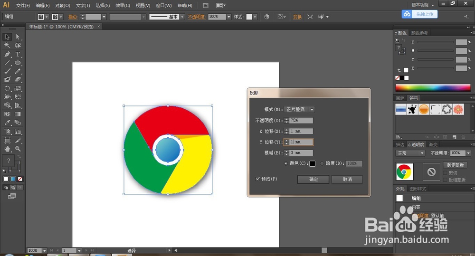Screen dimensions: 475x256
Task: Select the Eyedropper tool
Action: point(7,123)
